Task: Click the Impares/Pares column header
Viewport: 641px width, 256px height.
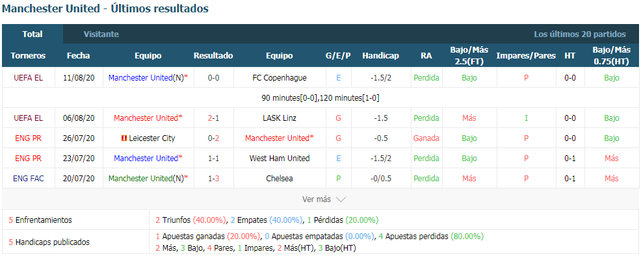Action: 526,55
